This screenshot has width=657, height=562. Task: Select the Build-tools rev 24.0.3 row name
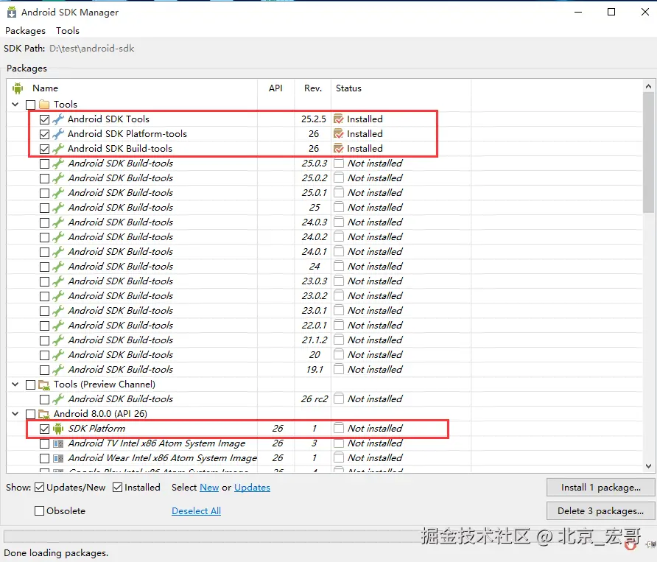[x=121, y=222]
